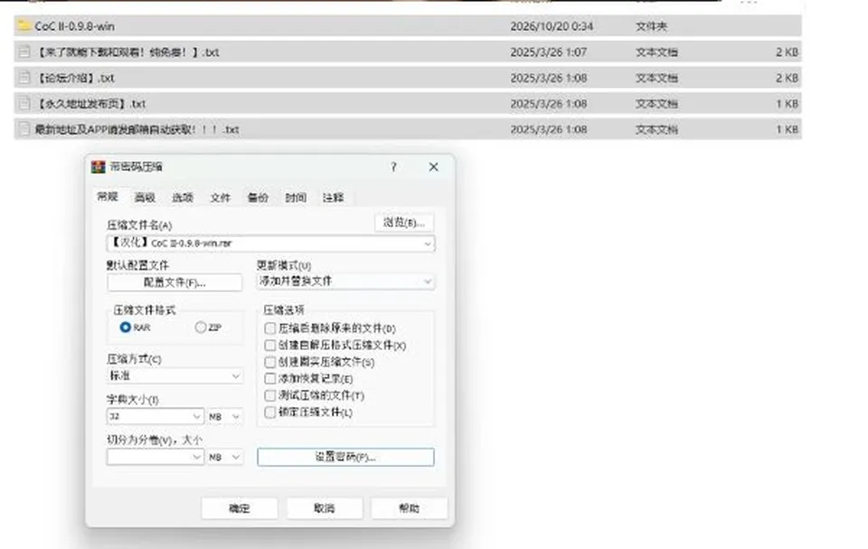This screenshot has height=549, width=868.
Task: Select the 【永久地址发布页】.txt file name
Action: (90, 104)
